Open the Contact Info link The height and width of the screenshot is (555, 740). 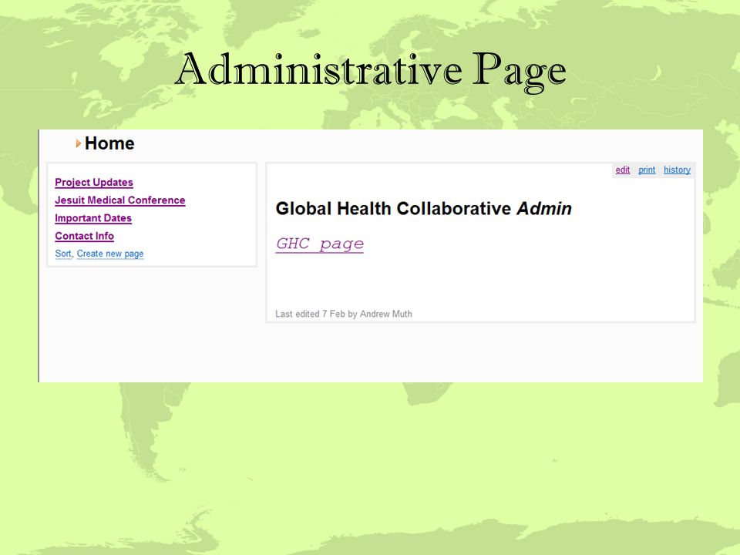[x=85, y=236]
